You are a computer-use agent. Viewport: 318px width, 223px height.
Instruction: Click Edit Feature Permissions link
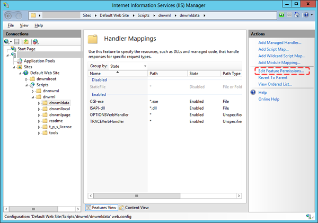(281, 71)
